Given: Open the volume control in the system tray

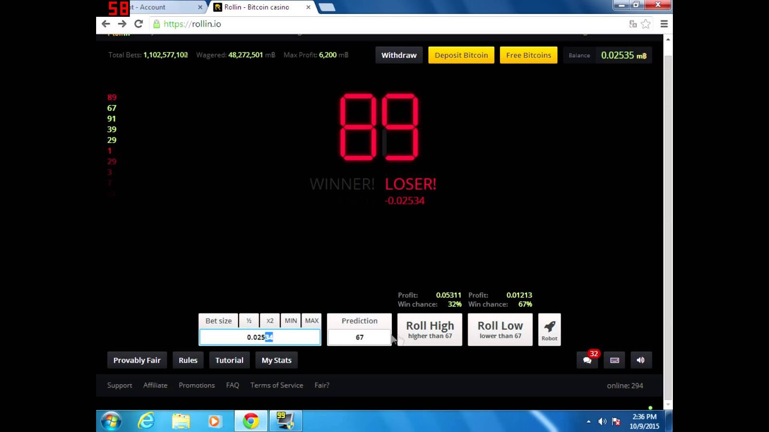Looking at the screenshot, I should pyautogui.click(x=602, y=421).
